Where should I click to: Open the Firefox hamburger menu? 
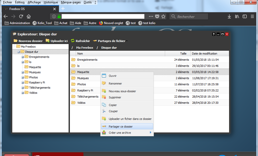pos(252,16)
